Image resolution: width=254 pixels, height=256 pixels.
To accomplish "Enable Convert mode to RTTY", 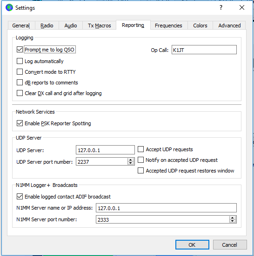I will [20, 72].
